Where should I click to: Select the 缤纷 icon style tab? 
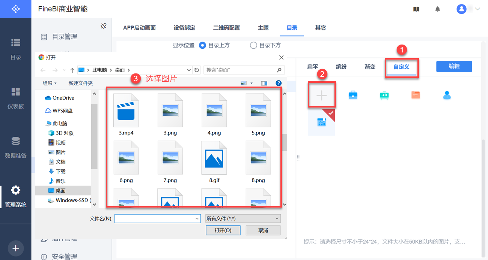(341, 67)
